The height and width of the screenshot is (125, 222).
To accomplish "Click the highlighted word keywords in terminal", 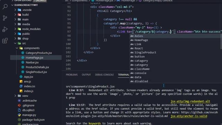I will (95, 123).
